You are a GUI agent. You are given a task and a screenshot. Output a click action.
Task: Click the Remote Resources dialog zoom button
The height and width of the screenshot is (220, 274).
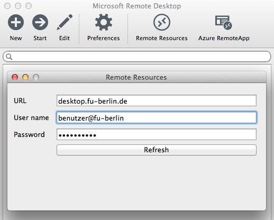pos(36,77)
